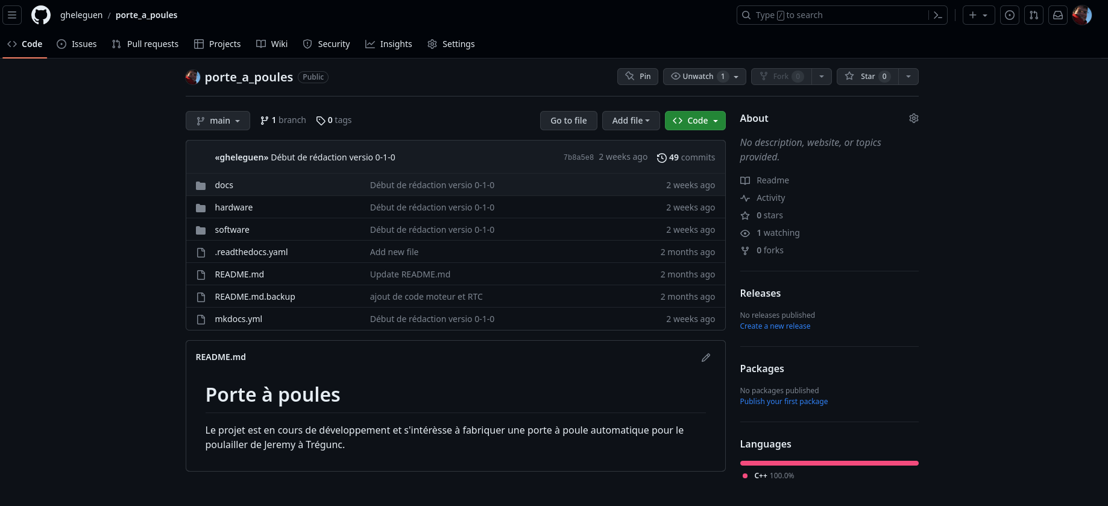Switch to the Insights tab
This screenshot has width=1108, height=506.
point(389,44)
